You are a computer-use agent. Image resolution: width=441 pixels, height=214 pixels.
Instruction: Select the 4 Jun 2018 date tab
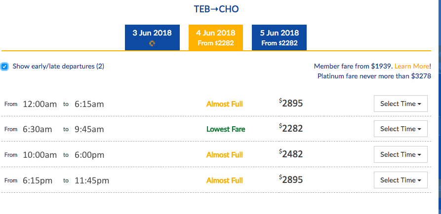(x=215, y=37)
